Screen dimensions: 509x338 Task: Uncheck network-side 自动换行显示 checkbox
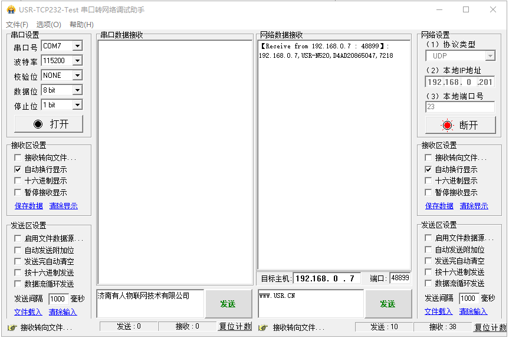(x=428, y=169)
